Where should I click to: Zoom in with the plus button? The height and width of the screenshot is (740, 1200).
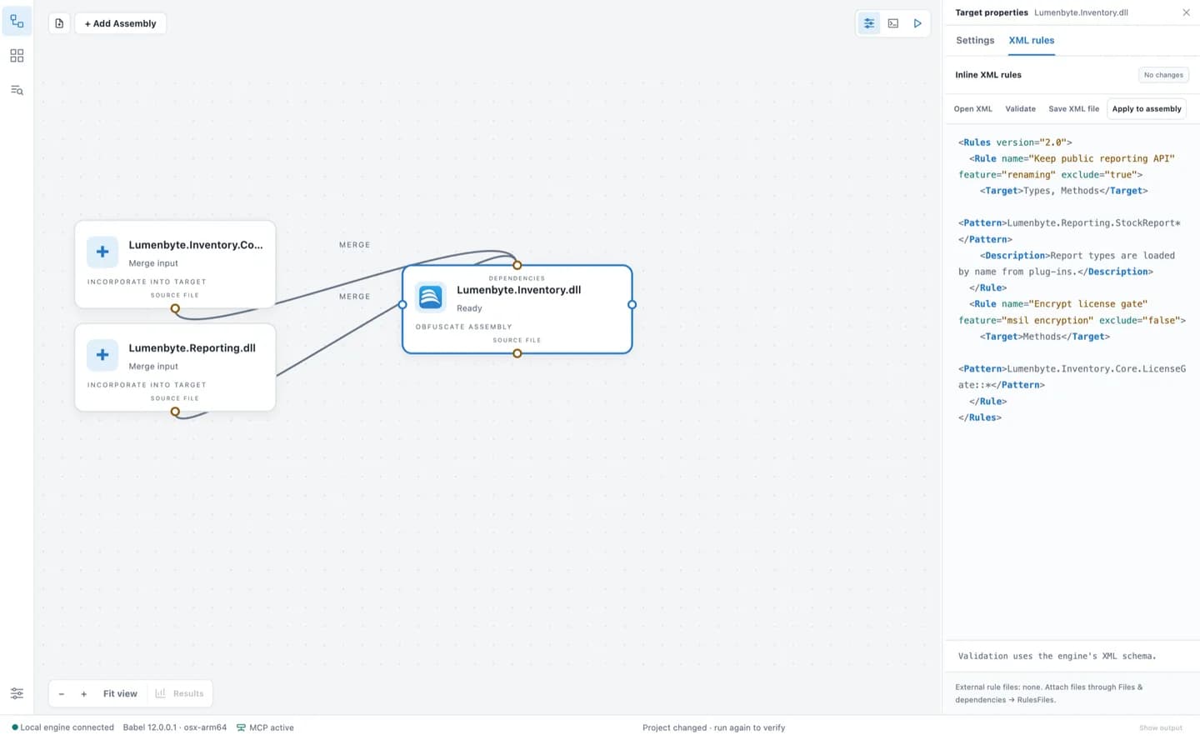tap(83, 693)
